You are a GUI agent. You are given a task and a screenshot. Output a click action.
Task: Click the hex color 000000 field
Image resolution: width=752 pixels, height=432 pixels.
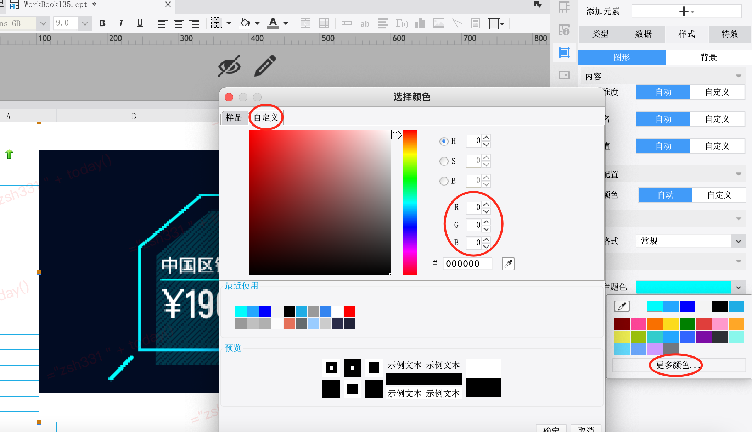[x=467, y=264]
